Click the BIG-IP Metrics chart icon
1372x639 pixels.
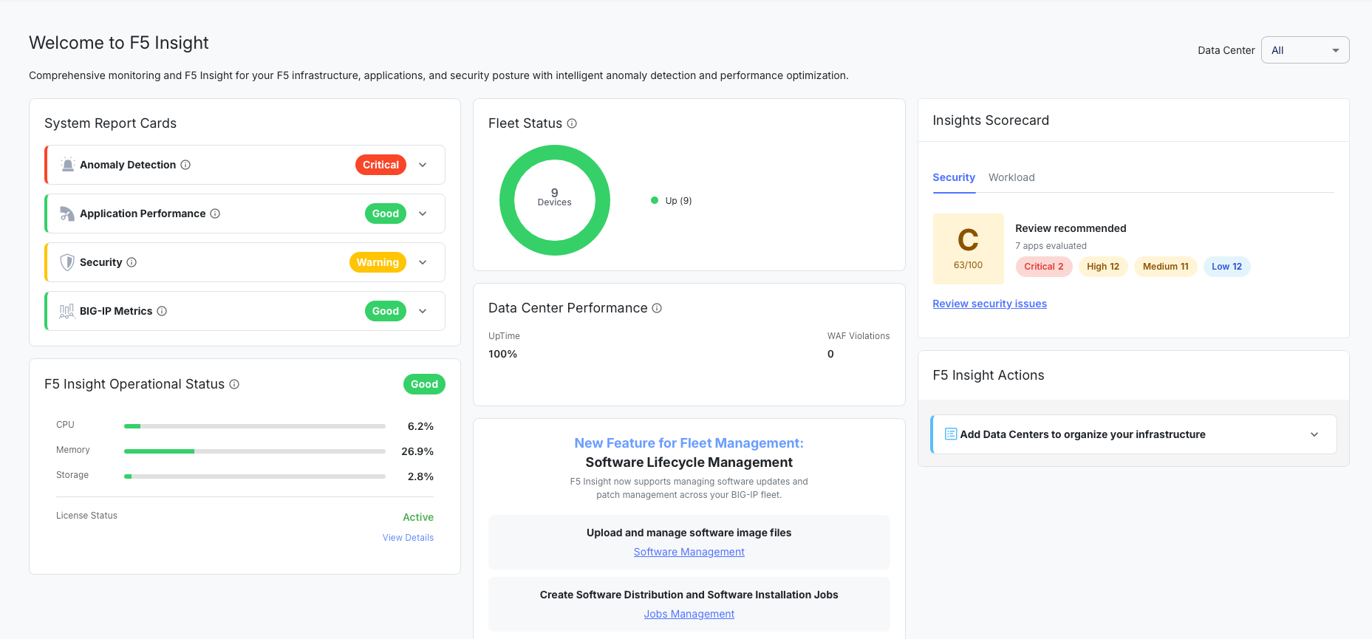click(x=67, y=311)
